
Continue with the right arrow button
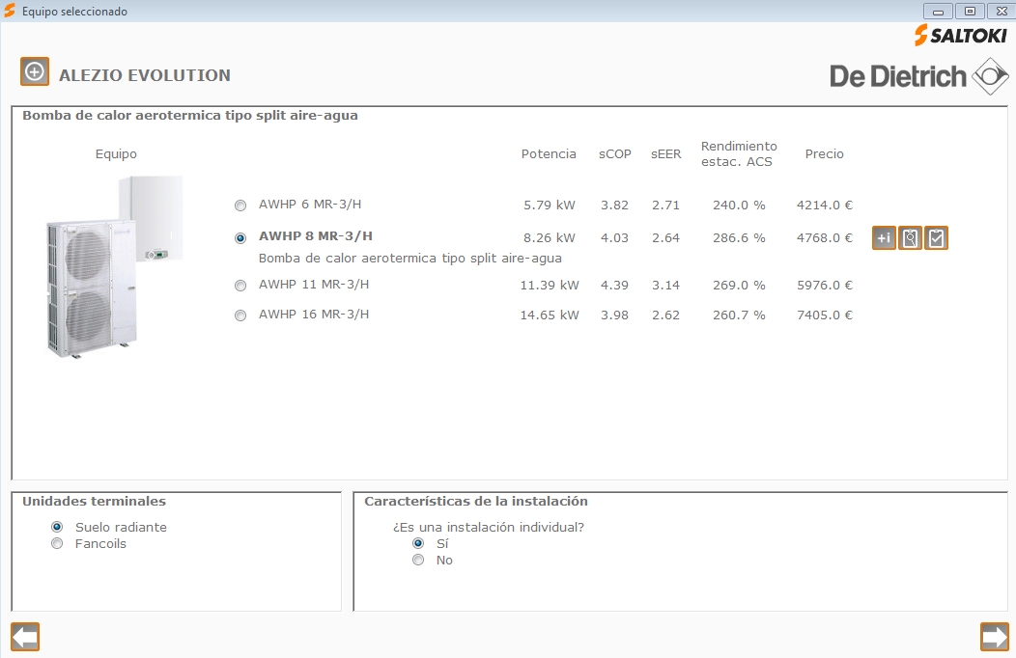[995, 637]
